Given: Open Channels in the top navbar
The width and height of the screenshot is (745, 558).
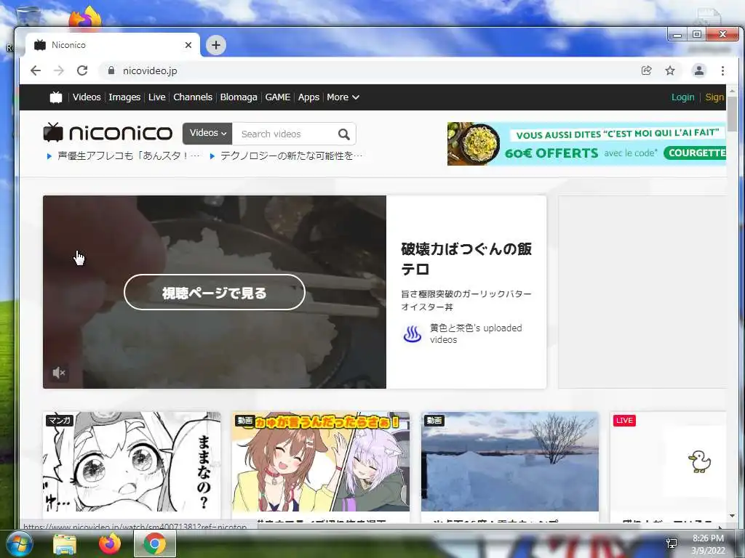Looking at the screenshot, I should click(x=192, y=97).
